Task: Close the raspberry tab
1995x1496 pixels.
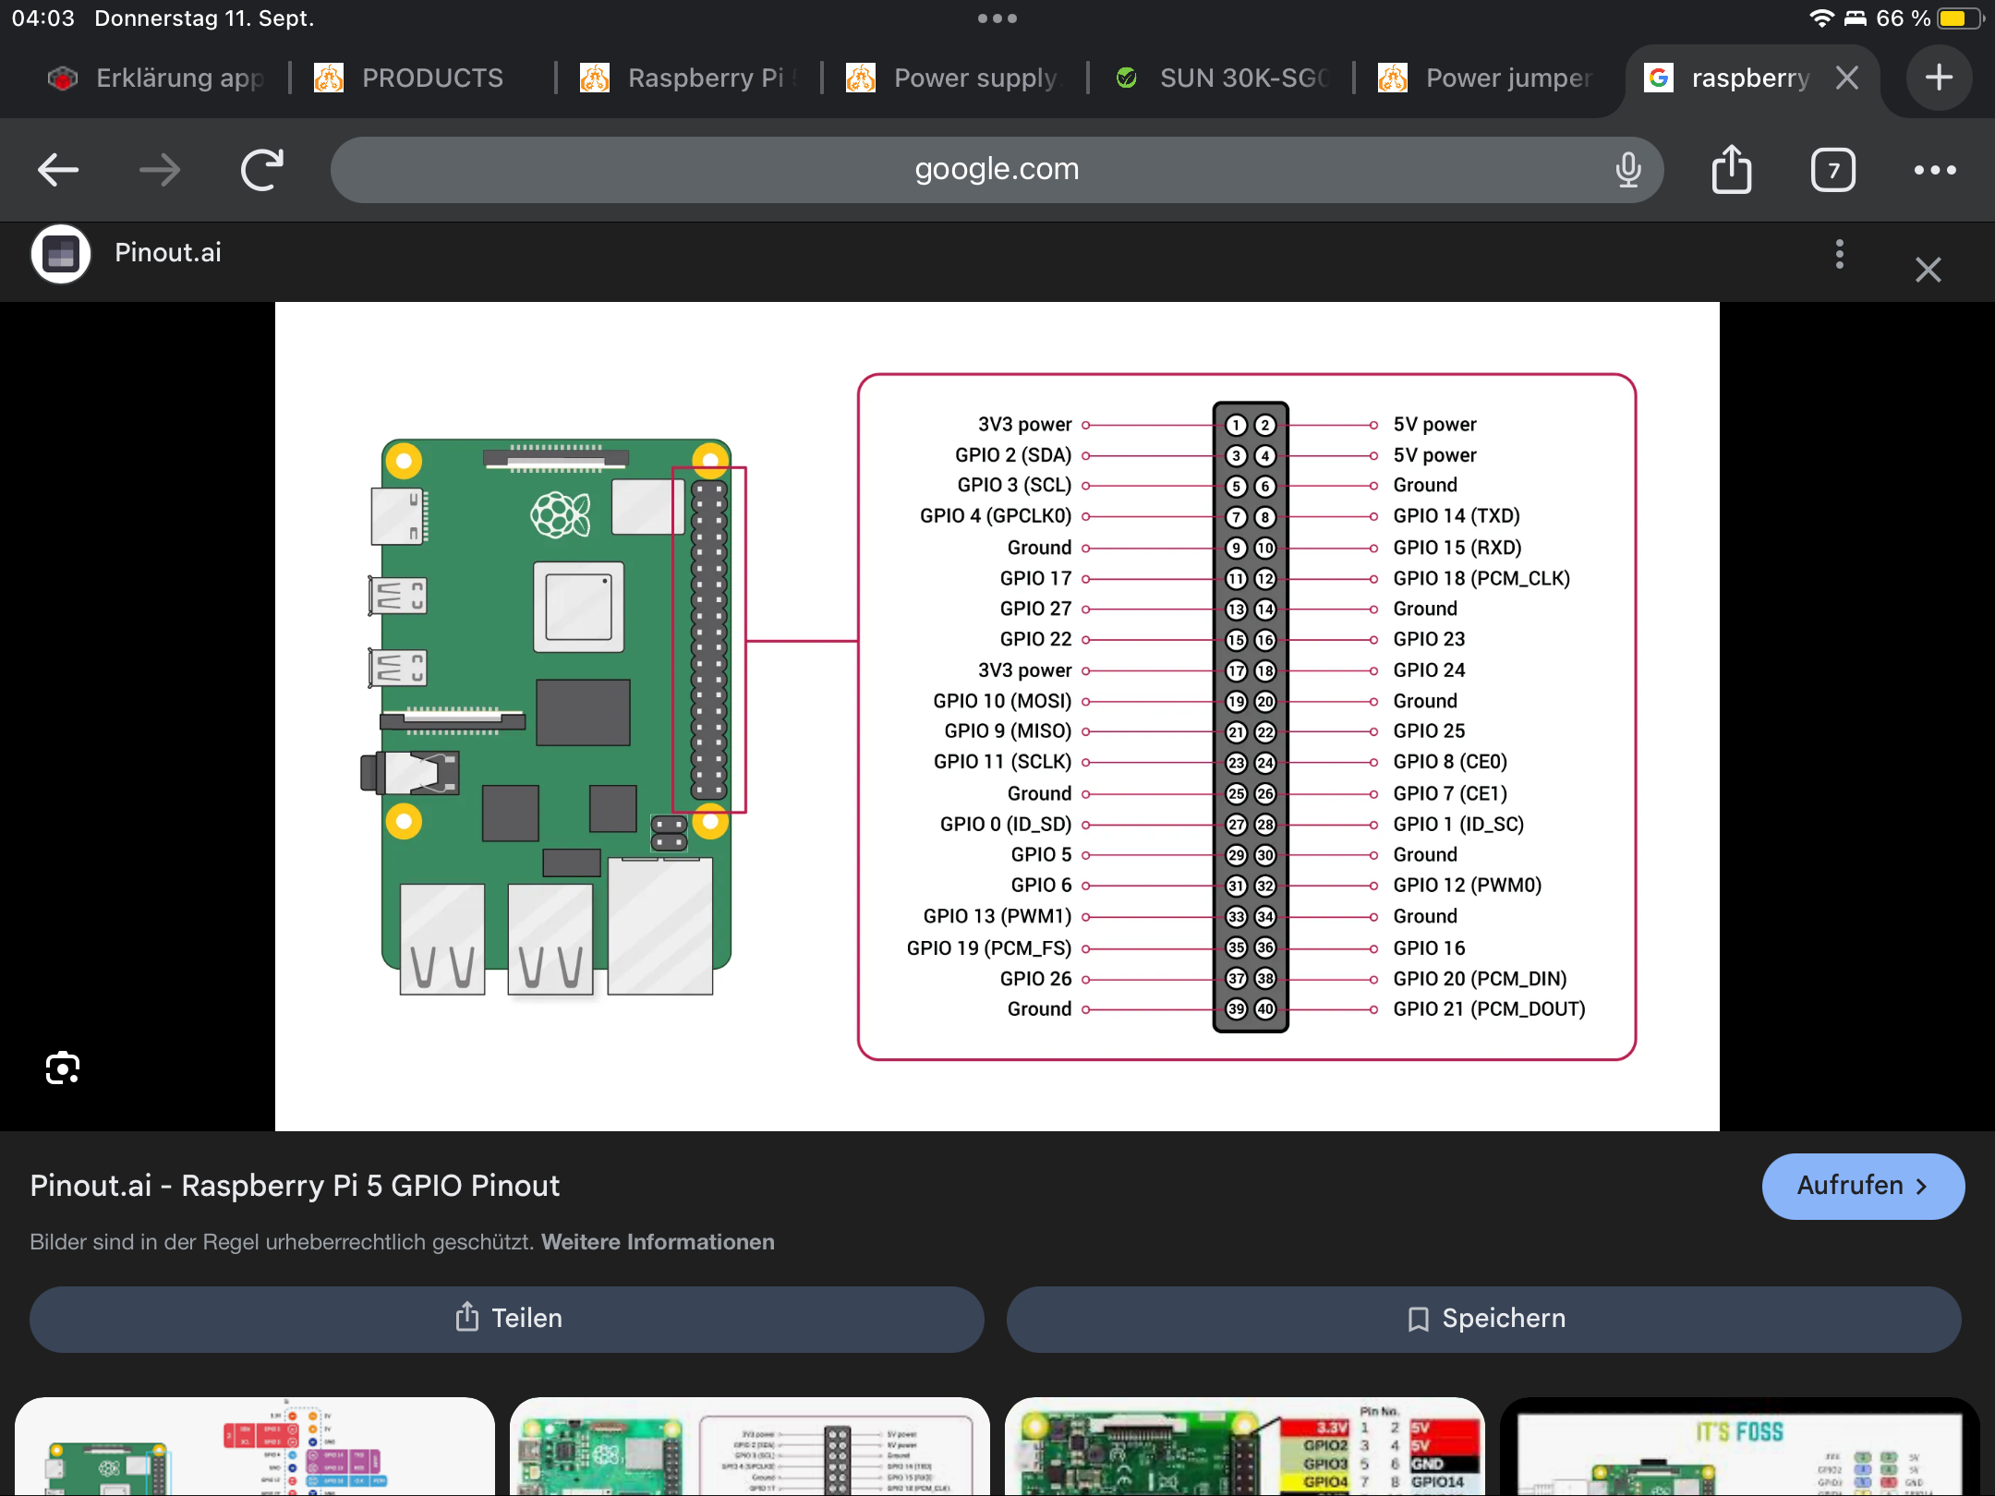Action: point(1847,78)
